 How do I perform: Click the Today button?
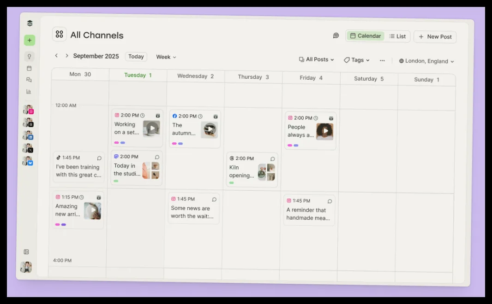(x=136, y=56)
